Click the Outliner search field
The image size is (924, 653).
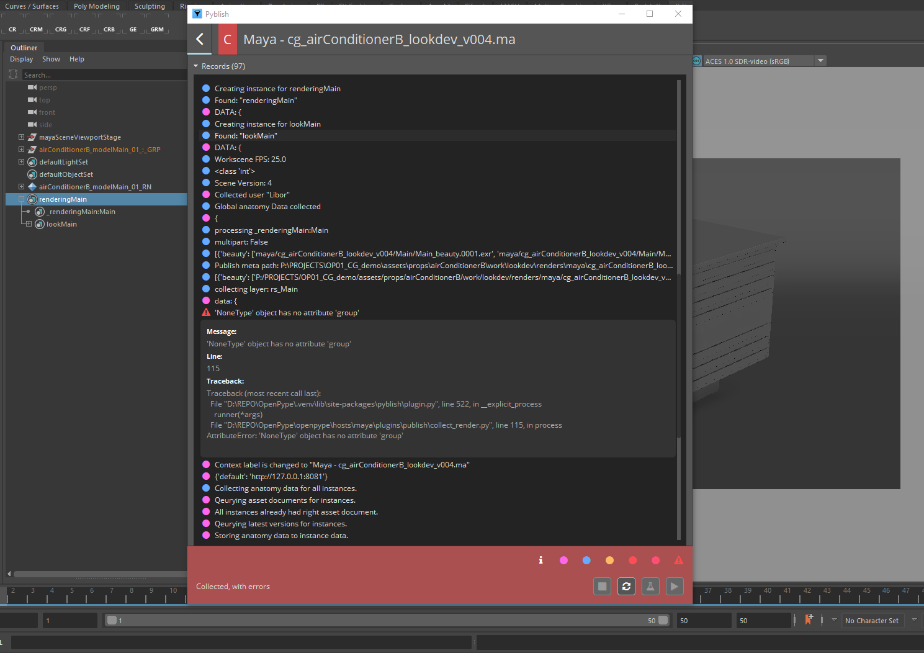(x=104, y=75)
